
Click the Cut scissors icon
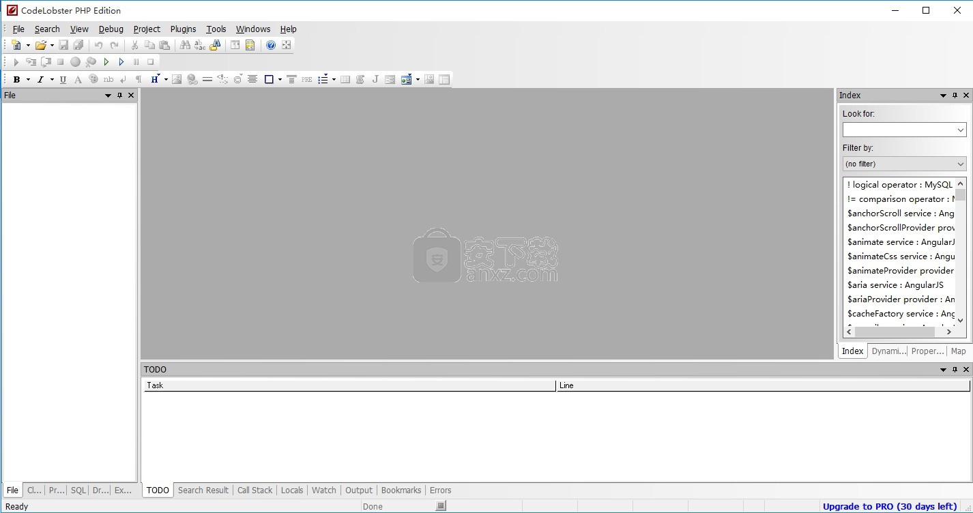[x=134, y=45]
